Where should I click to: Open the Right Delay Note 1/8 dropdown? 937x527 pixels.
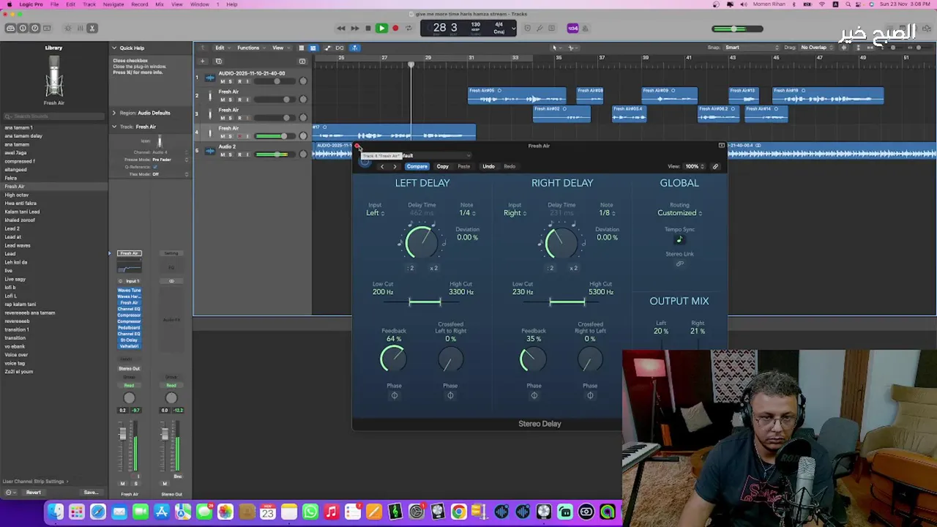pyautogui.click(x=607, y=213)
